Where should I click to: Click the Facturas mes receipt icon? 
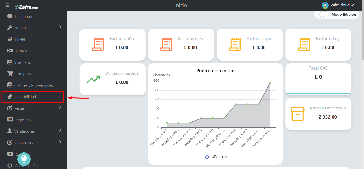pyautogui.click(x=166, y=45)
